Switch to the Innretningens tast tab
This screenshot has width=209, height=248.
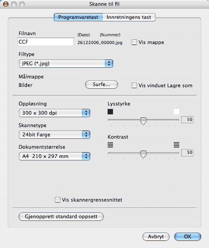click(129, 17)
